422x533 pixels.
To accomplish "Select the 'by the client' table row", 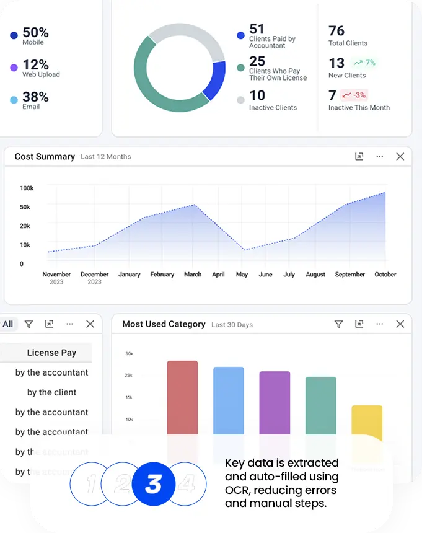I will point(51,392).
